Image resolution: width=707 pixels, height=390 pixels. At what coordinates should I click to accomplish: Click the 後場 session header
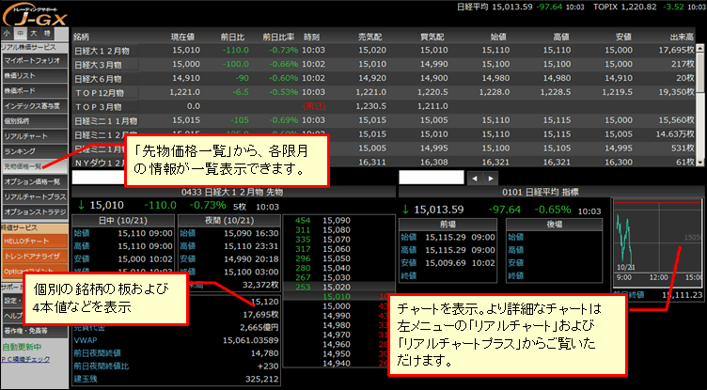(554, 225)
